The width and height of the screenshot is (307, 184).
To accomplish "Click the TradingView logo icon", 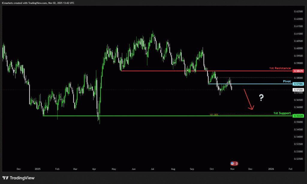I will point(5,178).
